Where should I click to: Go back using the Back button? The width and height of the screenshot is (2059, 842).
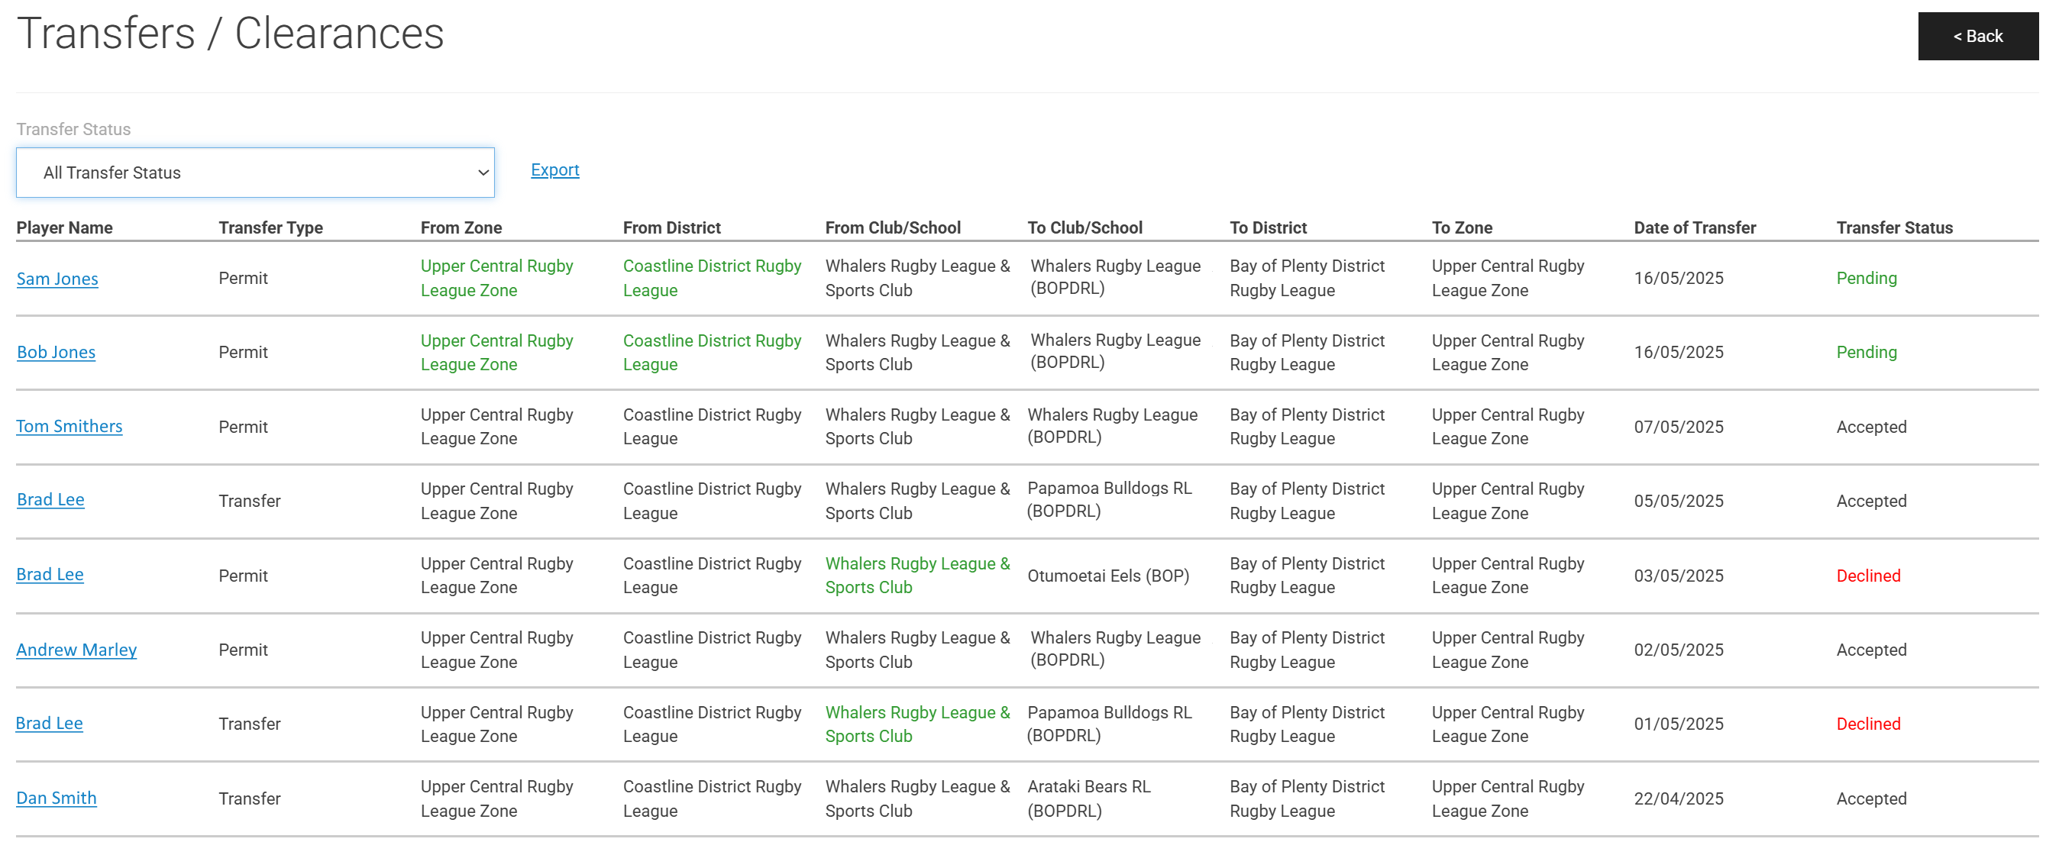[1977, 36]
